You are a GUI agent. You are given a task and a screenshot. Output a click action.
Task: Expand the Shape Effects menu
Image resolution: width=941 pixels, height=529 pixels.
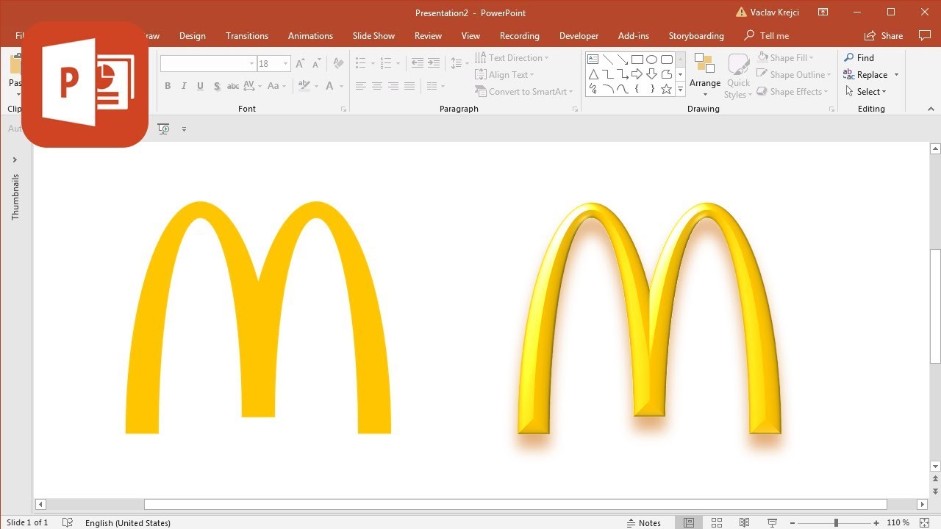pyautogui.click(x=826, y=91)
